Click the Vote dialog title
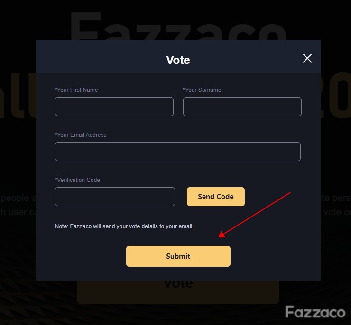This screenshot has height=325, width=351. (178, 60)
